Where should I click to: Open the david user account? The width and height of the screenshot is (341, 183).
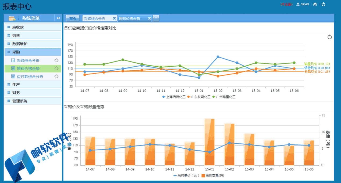point(303,4)
